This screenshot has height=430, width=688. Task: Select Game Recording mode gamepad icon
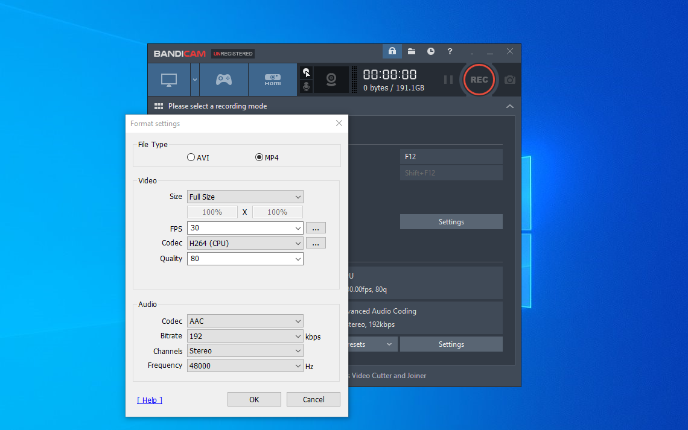coord(224,80)
